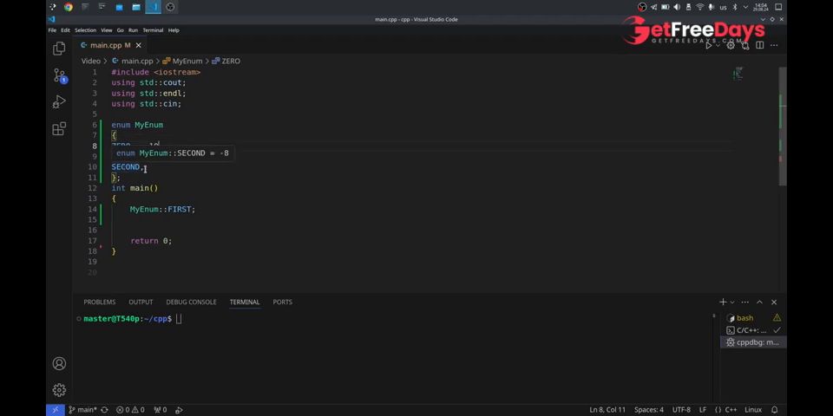
Task: Open the Selection menu
Action: click(85, 30)
